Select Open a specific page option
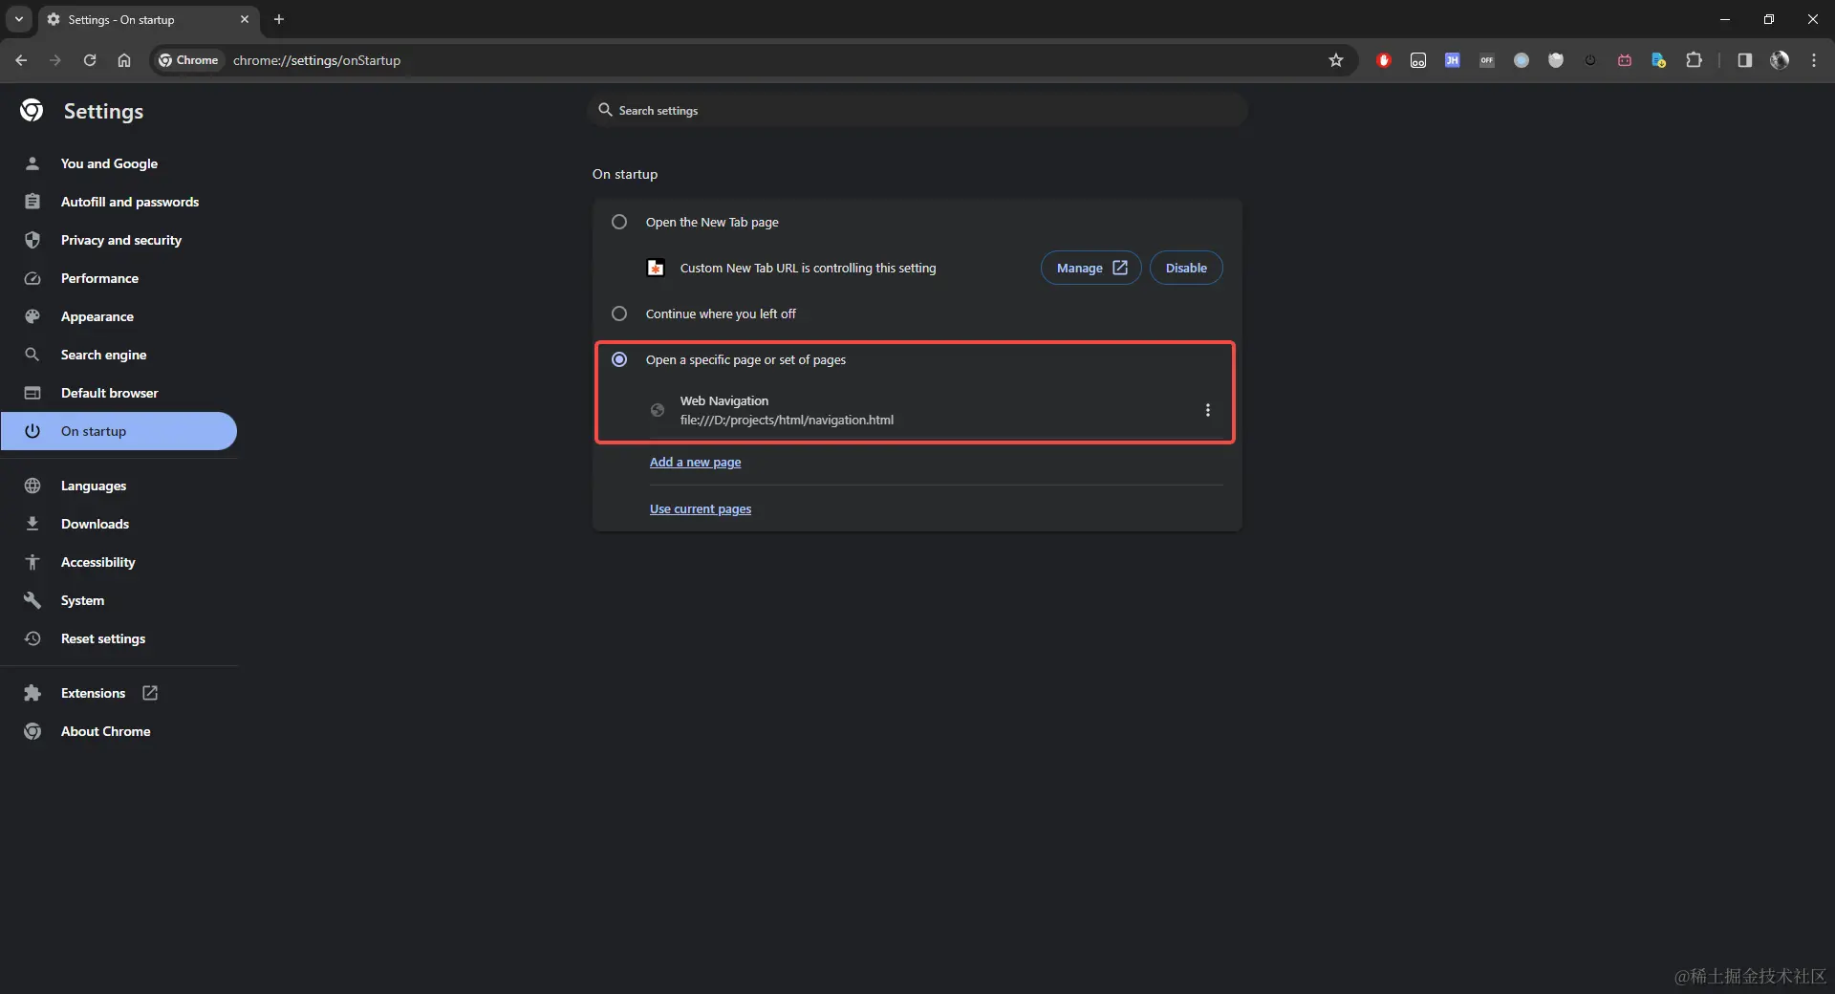This screenshot has height=994, width=1835. 619,359
